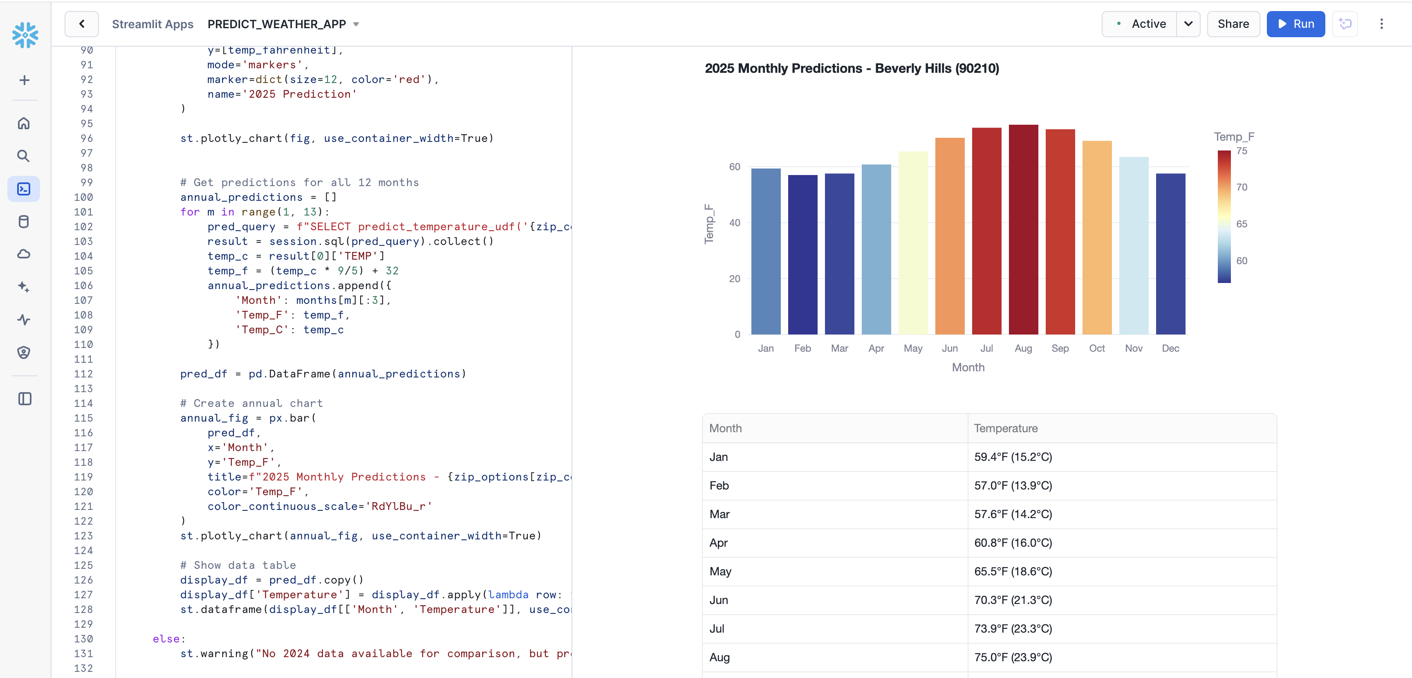Open the Data database icon
The image size is (1412, 678).
coord(24,221)
